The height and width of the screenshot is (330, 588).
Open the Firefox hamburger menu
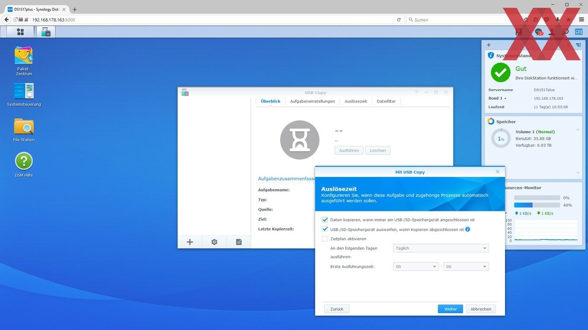tap(581, 19)
